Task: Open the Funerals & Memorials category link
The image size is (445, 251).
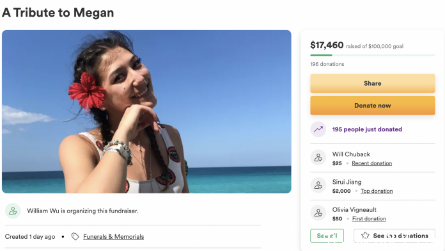Action: point(114,236)
